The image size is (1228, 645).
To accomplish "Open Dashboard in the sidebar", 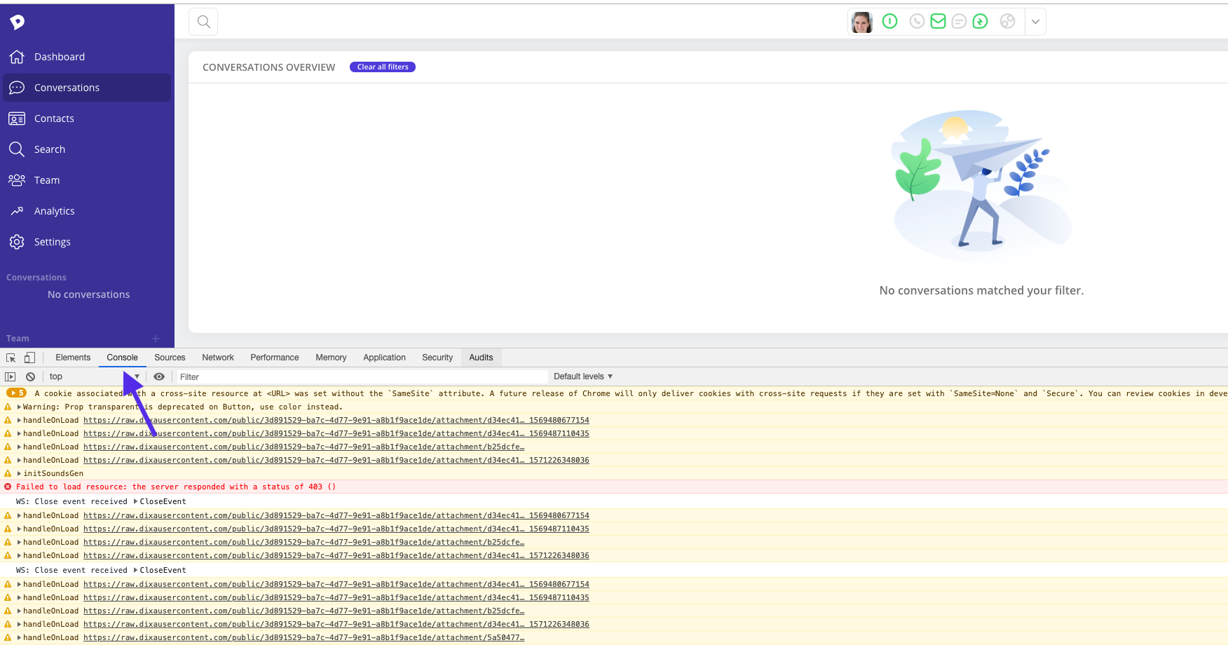I will 60,57.
